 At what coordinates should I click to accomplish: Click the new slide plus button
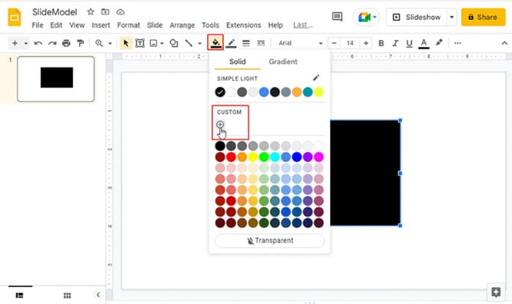(15, 43)
